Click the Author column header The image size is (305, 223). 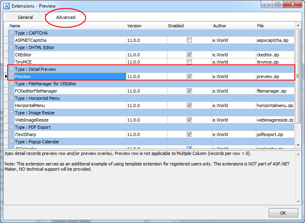[234, 26]
